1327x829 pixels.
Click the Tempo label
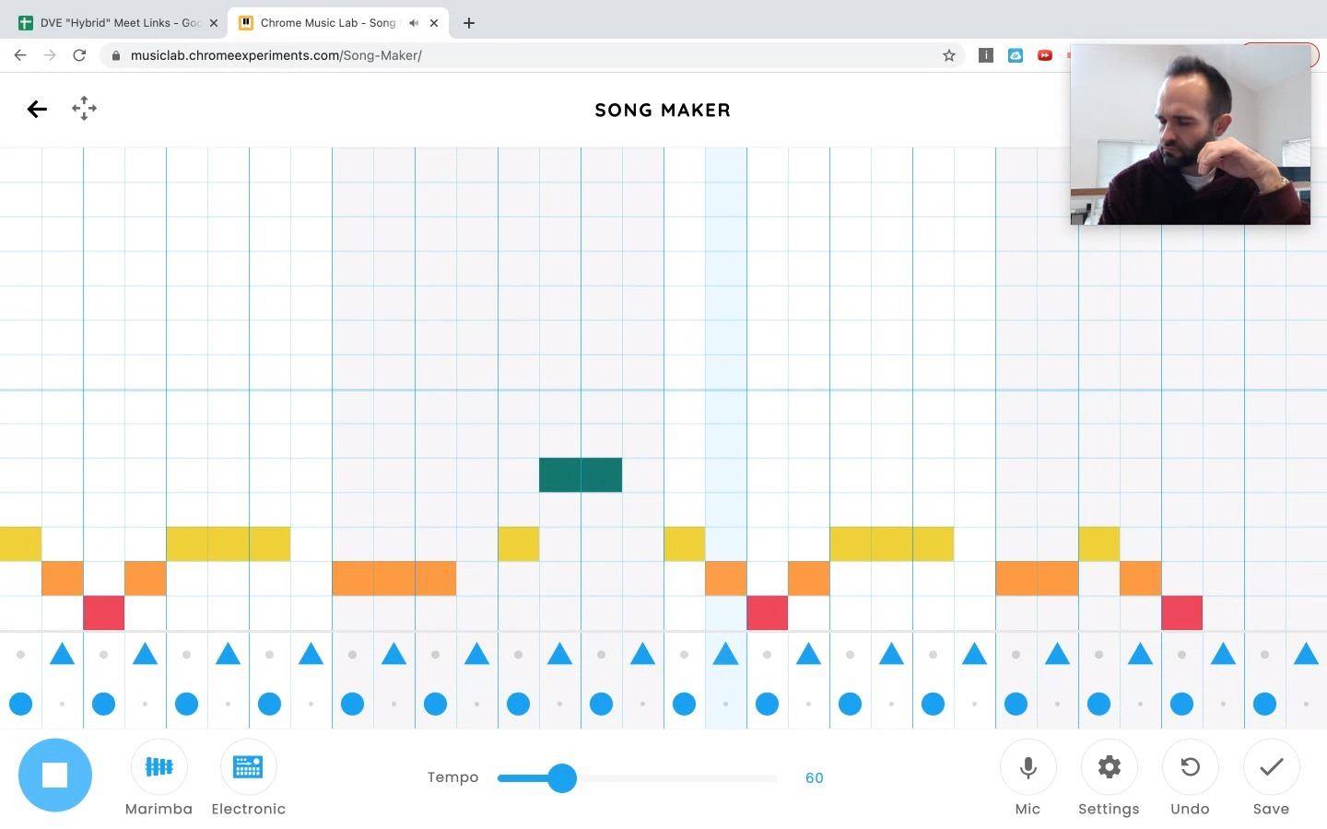pos(452,777)
